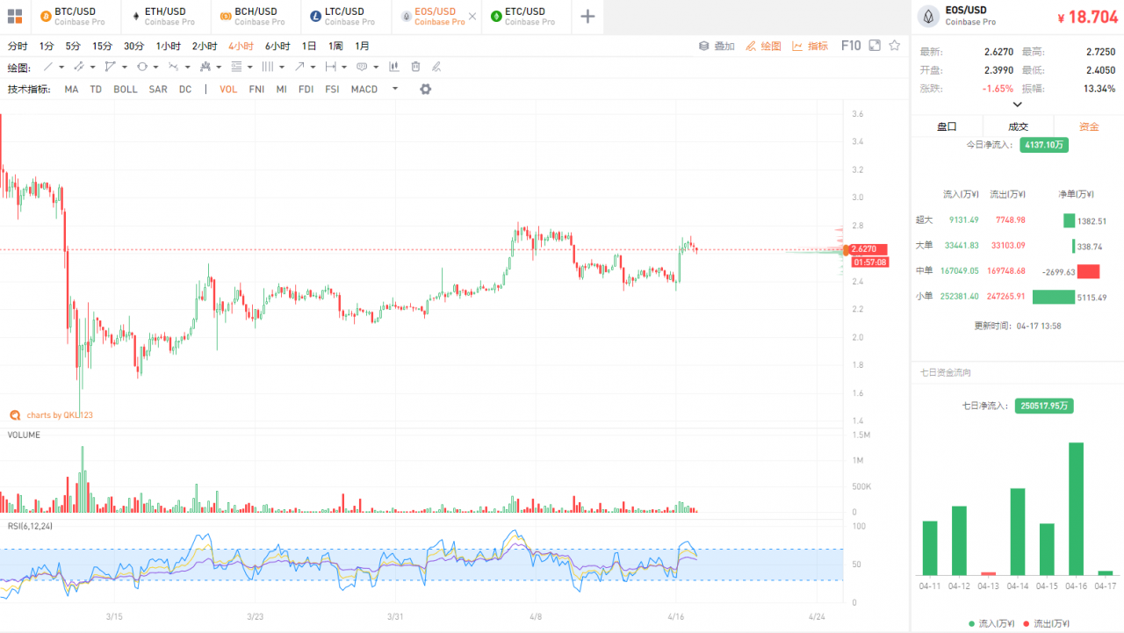This screenshot has height=633, width=1124.
Task: Click the 叠加 overlay layers icon
Action: click(x=703, y=46)
